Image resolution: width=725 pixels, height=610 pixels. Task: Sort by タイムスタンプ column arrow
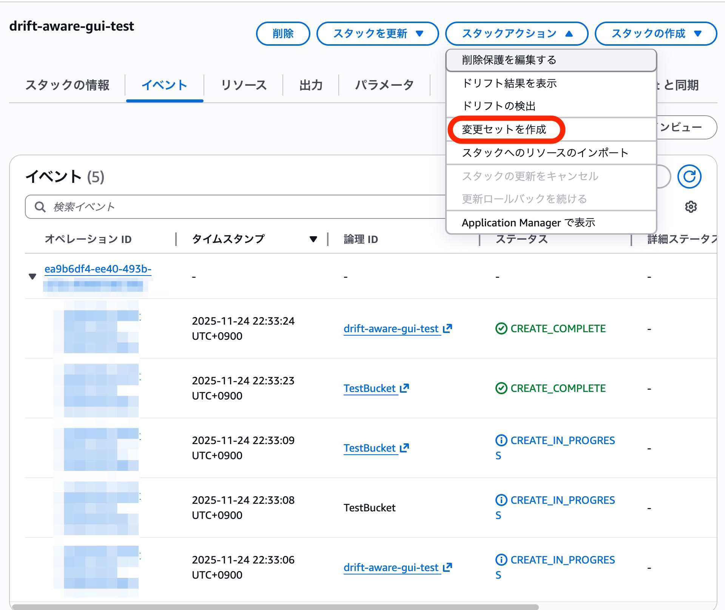(313, 239)
